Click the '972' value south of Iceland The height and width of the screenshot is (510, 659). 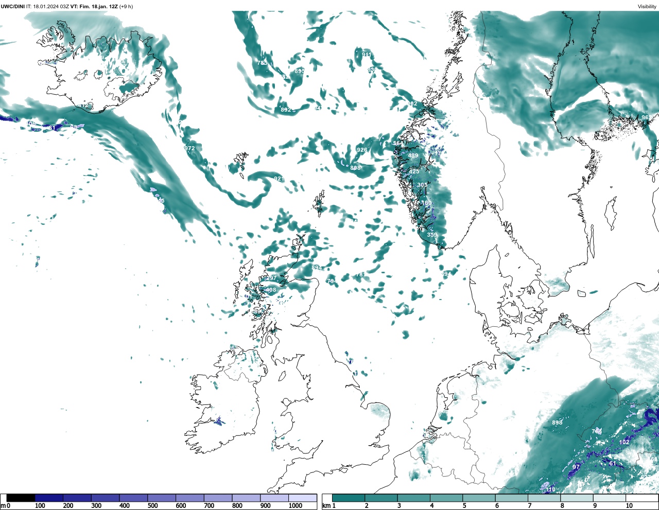coord(189,148)
